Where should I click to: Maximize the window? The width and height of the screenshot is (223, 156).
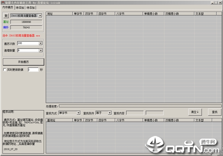[216, 3]
